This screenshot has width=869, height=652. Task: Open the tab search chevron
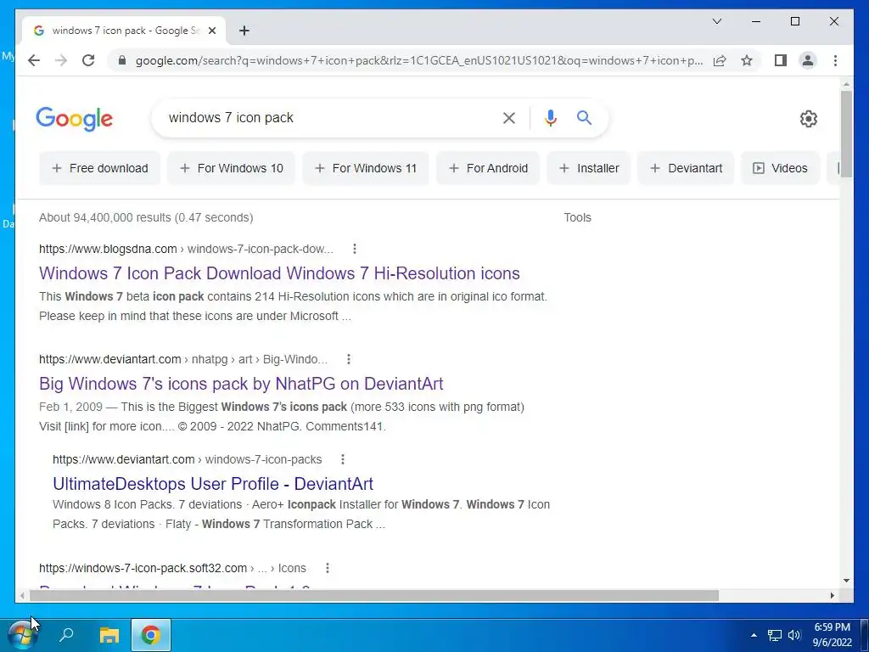(x=716, y=21)
